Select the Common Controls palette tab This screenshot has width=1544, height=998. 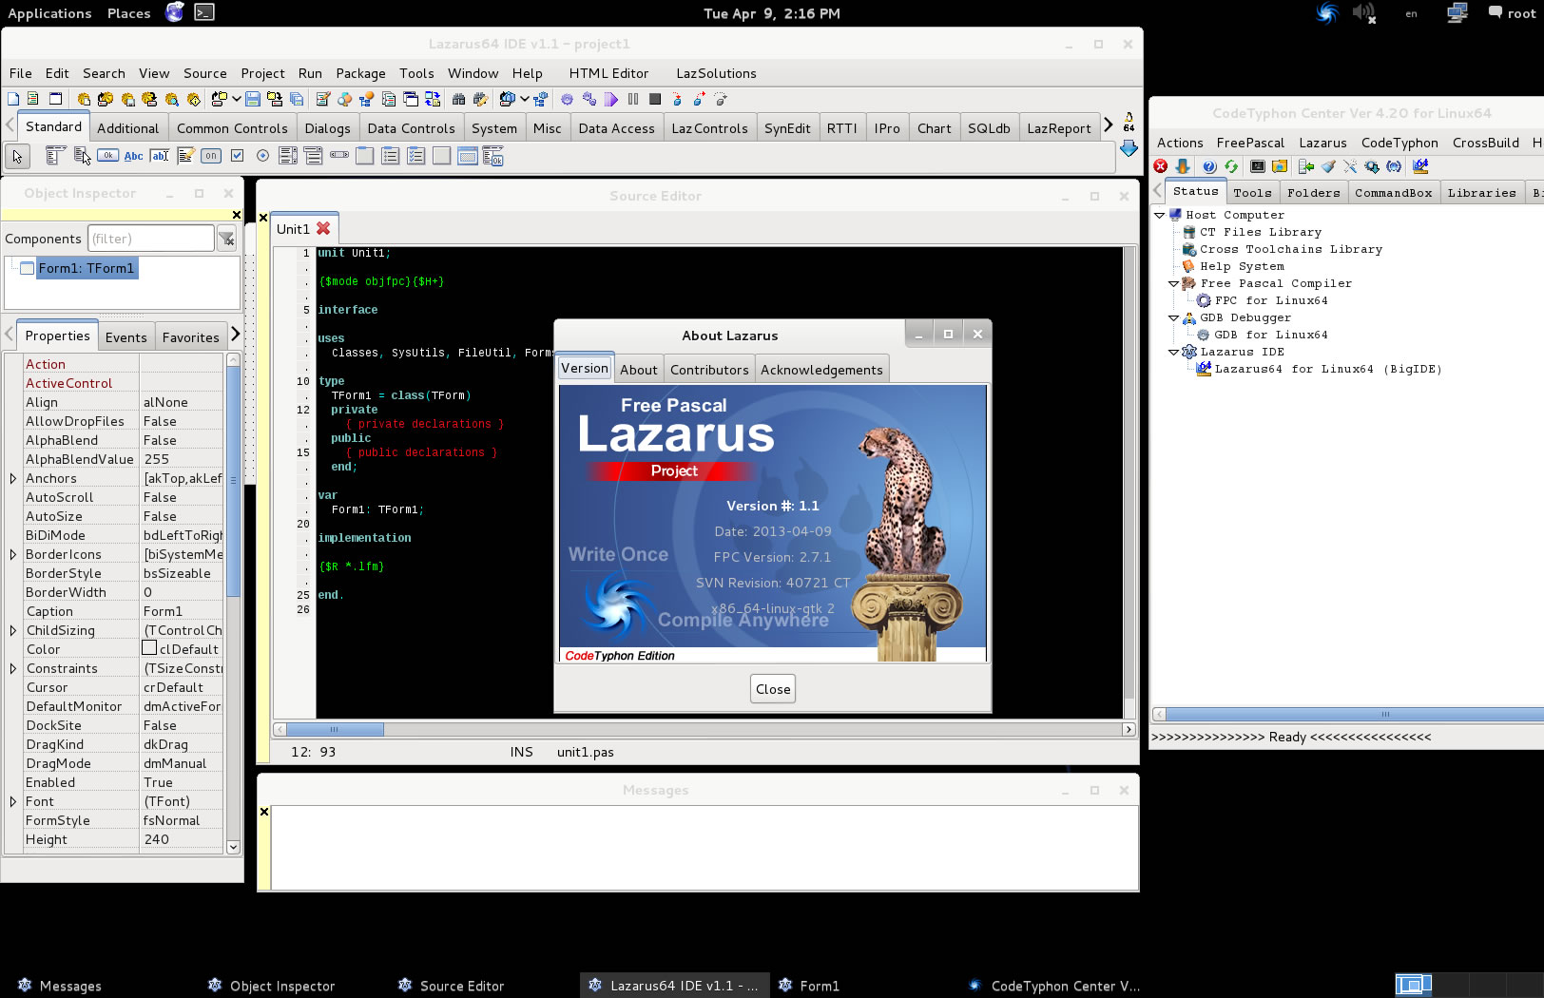232,128
